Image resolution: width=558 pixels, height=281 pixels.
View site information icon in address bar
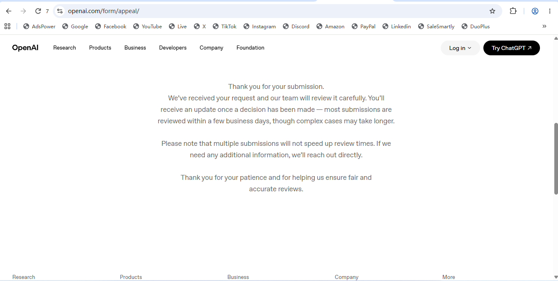pos(60,11)
